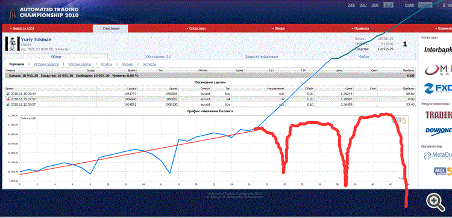Click the equity value 114 916.29
Screen dimensions: 452x218
point(386,49)
